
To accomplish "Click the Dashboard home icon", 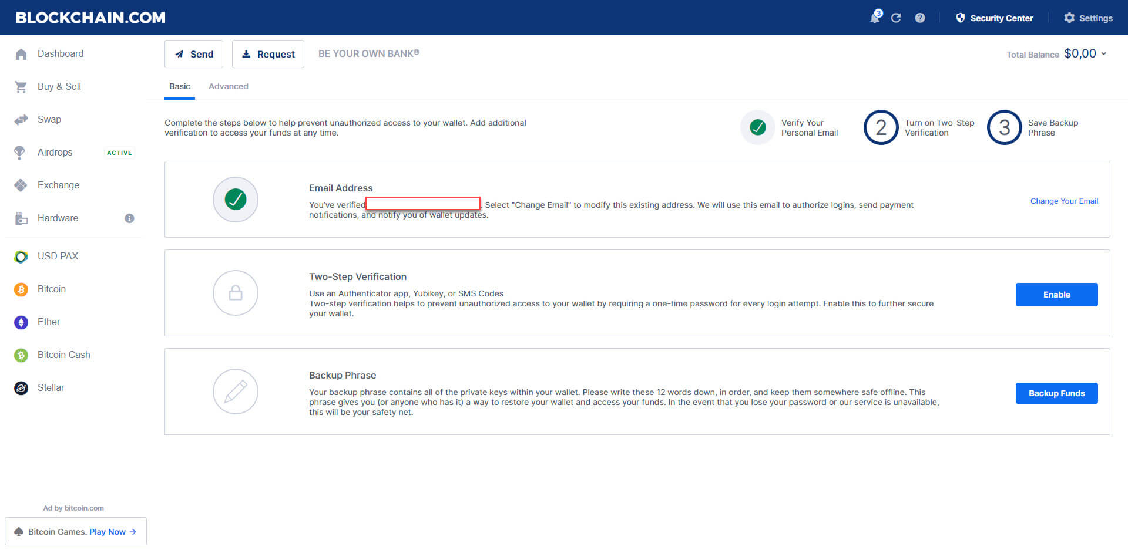I will pos(21,54).
